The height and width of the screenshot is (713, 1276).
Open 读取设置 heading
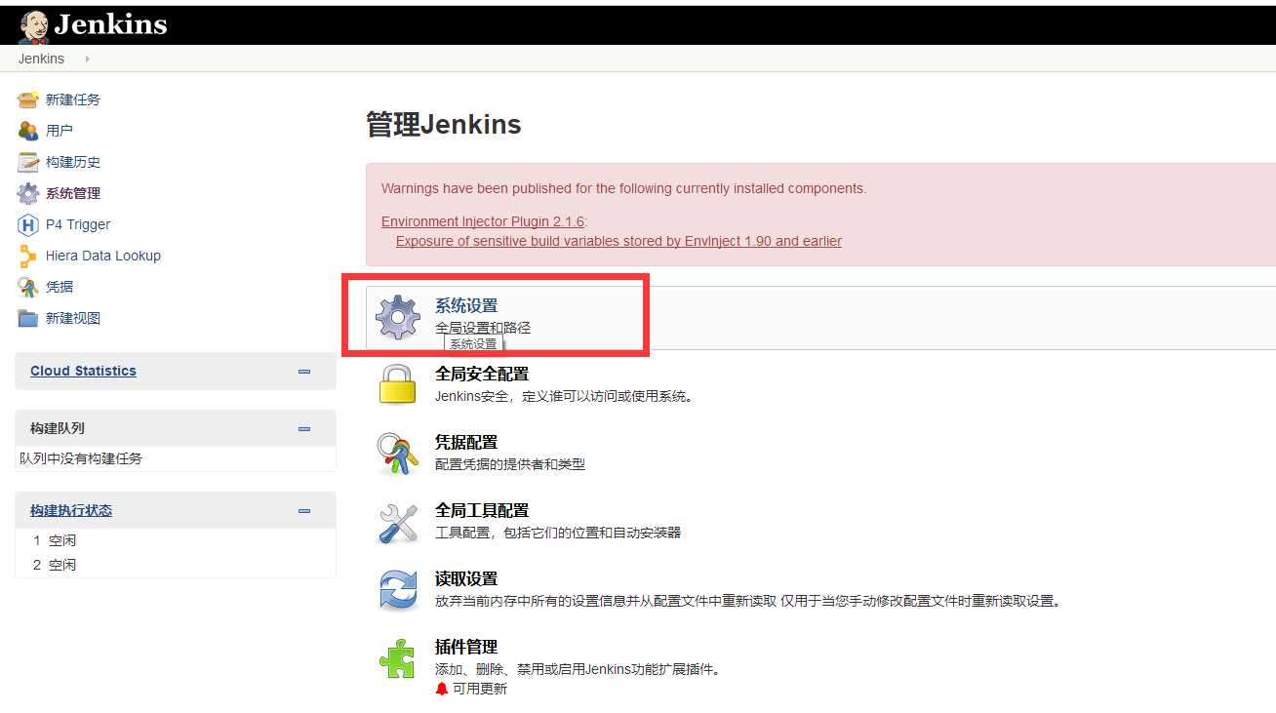466,578
